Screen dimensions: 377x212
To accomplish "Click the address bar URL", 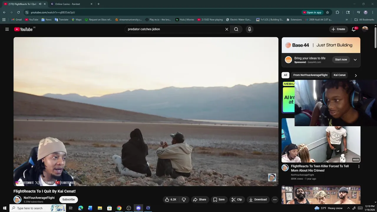I will pos(53,12).
